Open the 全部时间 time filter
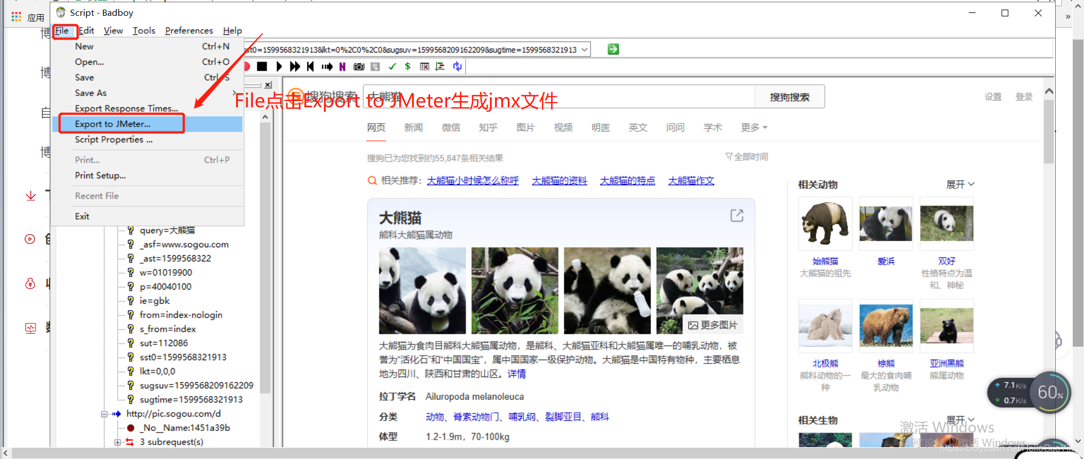The height and width of the screenshot is (459, 1084). [746, 157]
